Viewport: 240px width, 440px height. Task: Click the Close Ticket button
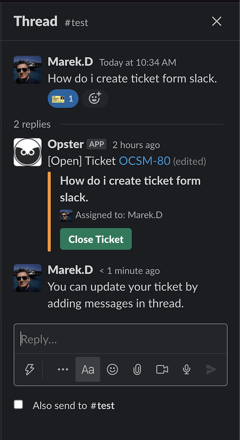96,239
